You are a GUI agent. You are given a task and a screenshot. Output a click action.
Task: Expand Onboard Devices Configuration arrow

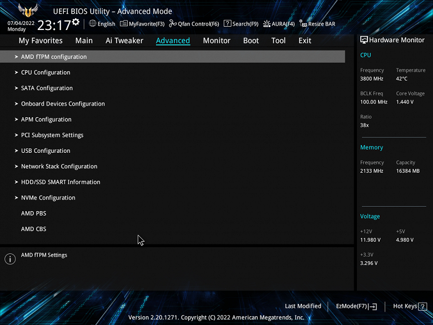16,104
